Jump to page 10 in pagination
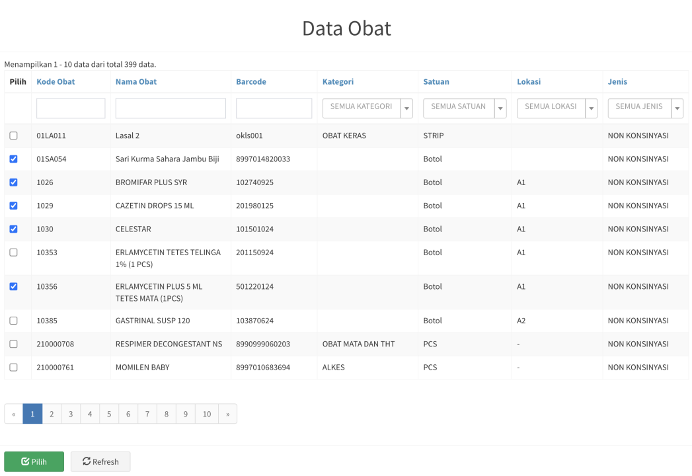 pos(207,414)
